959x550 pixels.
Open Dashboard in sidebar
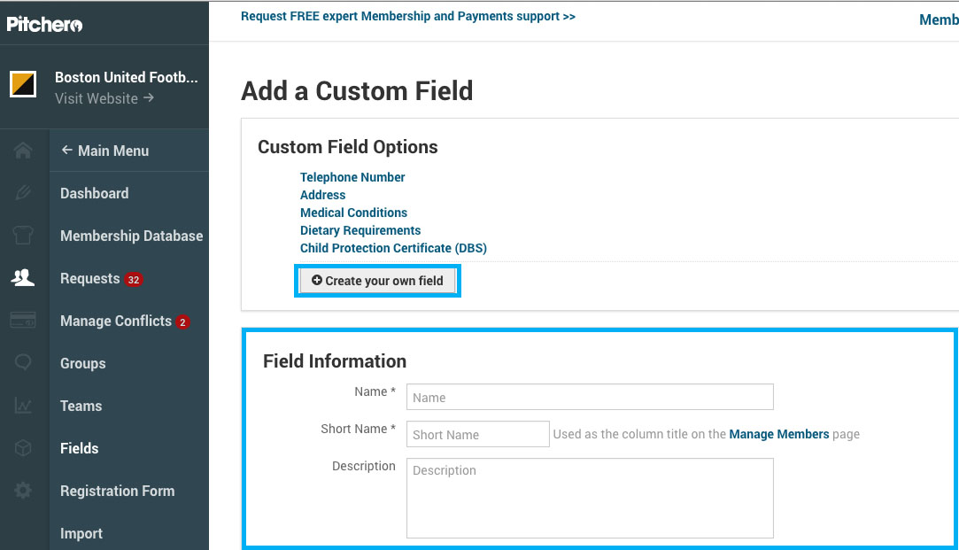tap(95, 193)
